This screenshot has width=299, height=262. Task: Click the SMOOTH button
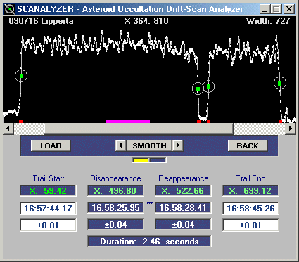149,145
